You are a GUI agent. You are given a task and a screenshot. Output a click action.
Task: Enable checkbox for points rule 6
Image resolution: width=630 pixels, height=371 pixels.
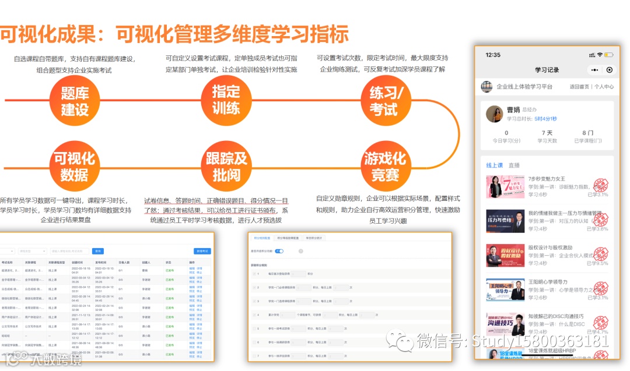tap(254, 342)
